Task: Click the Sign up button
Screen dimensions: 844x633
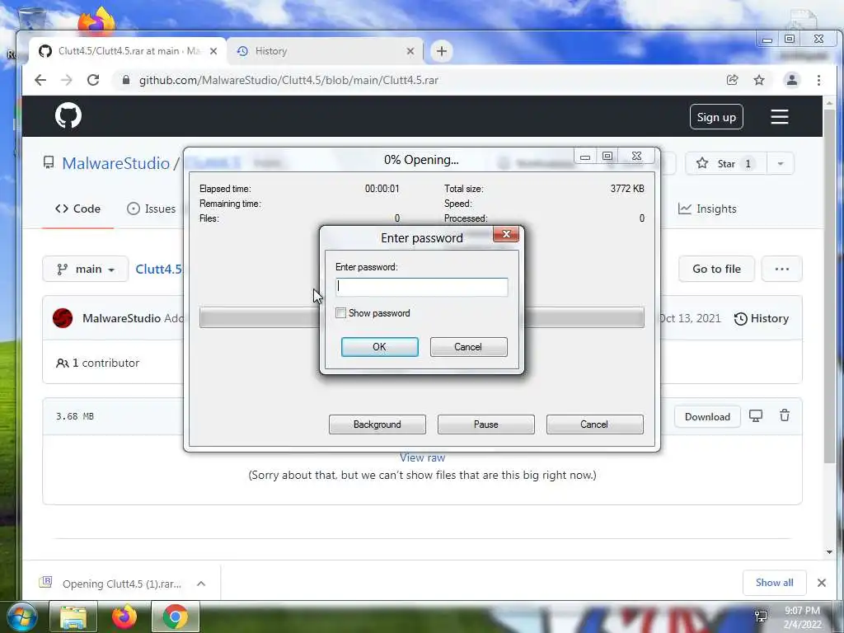Action: pos(716,117)
